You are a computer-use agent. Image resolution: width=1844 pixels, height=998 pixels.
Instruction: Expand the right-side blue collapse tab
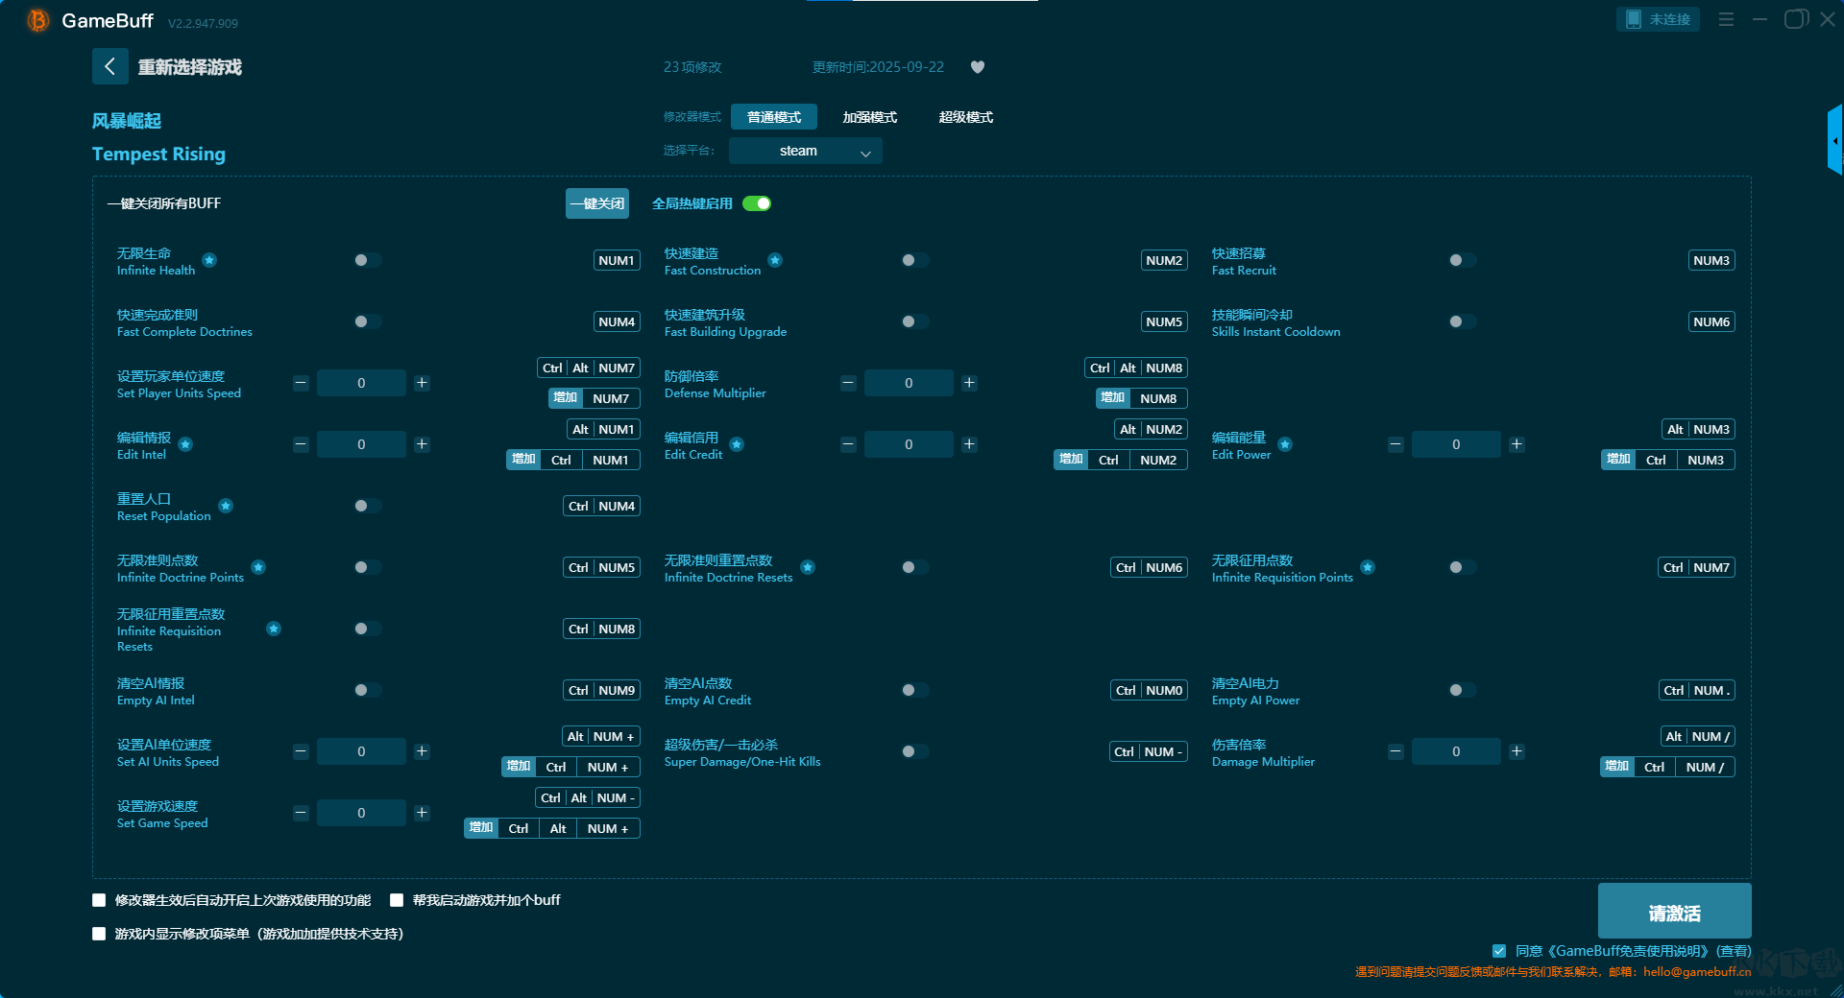pos(1834,140)
